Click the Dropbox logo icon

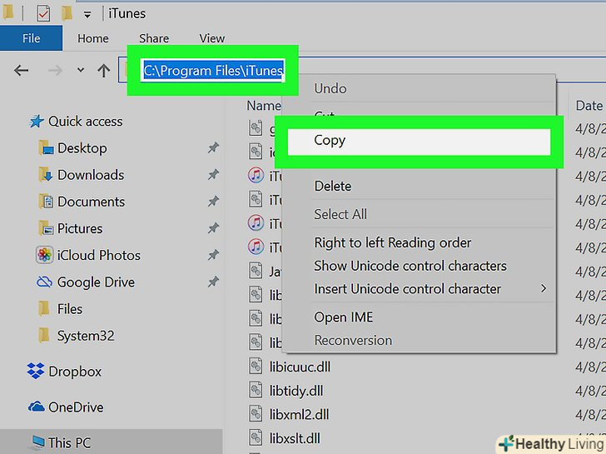click(36, 371)
